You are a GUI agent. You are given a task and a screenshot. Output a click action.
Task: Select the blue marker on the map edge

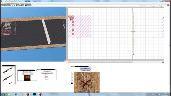[163, 18]
